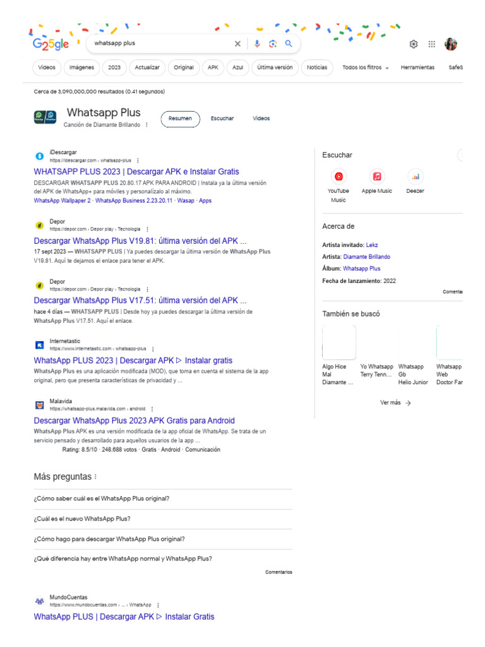
Task: Click the Whatsapp Plus album thumbnail
Action: pyautogui.click(x=45, y=117)
